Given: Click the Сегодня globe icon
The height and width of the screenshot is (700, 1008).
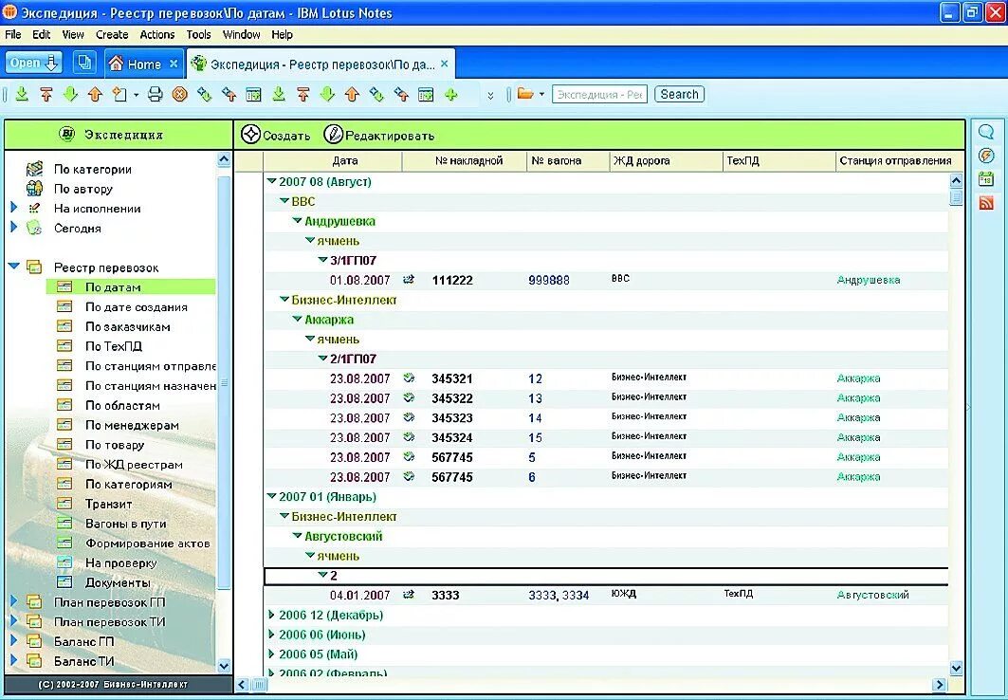Looking at the screenshot, I should click(35, 229).
